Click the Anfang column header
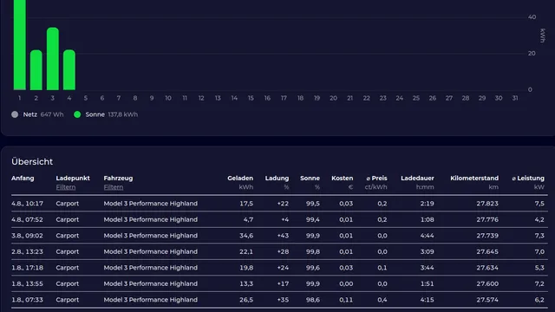This screenshot has height=312, width=555. click(x=23, y=179)
